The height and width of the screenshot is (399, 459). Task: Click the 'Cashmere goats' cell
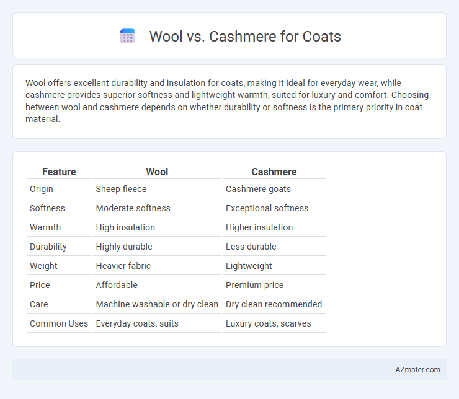click(258, 189)
